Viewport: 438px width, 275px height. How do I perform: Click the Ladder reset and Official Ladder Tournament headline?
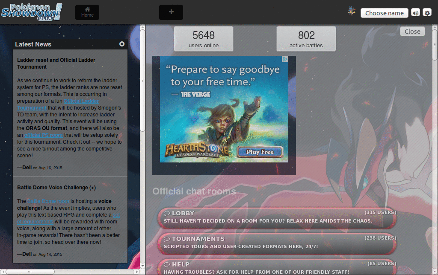(56, 64)
